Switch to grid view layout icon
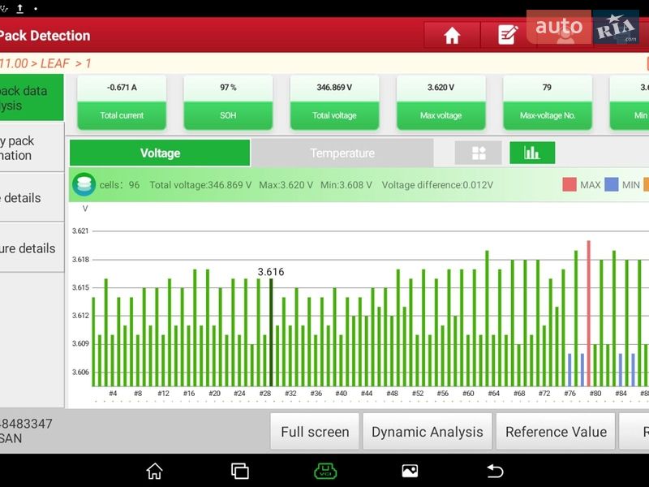 tap(477, 153)
